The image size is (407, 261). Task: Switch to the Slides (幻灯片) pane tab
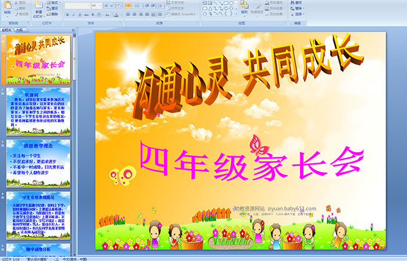[x=6, y=30]
